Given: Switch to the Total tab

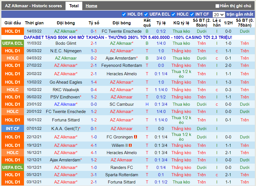Looking at the screenshot, I should tap(74, 6).
